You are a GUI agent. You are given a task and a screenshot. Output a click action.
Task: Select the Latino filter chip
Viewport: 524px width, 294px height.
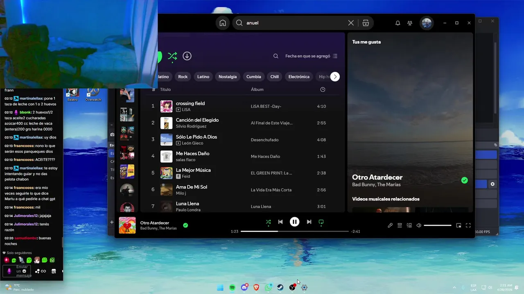tap(203, 76)
